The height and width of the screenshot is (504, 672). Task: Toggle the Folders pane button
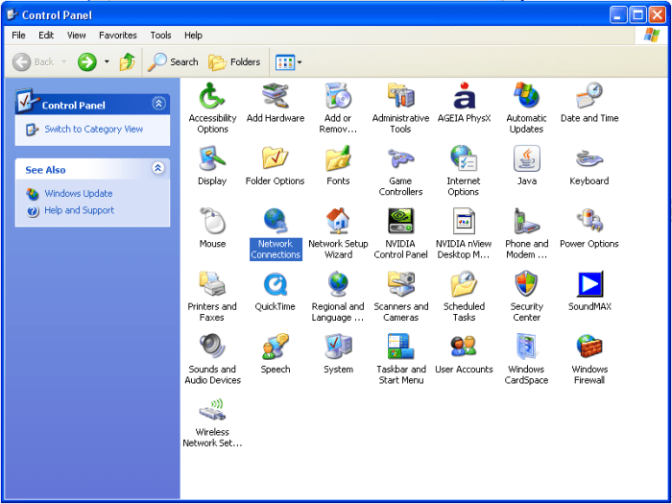[x=234, y=62]
